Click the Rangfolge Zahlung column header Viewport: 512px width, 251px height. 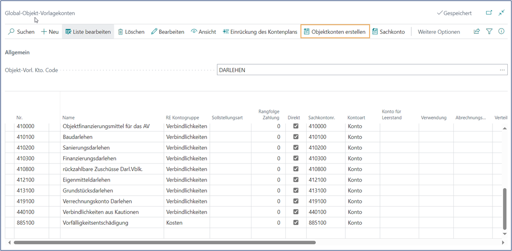click(269, 115)
